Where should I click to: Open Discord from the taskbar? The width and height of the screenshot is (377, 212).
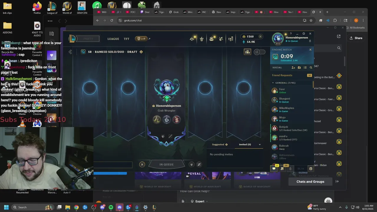119,207
